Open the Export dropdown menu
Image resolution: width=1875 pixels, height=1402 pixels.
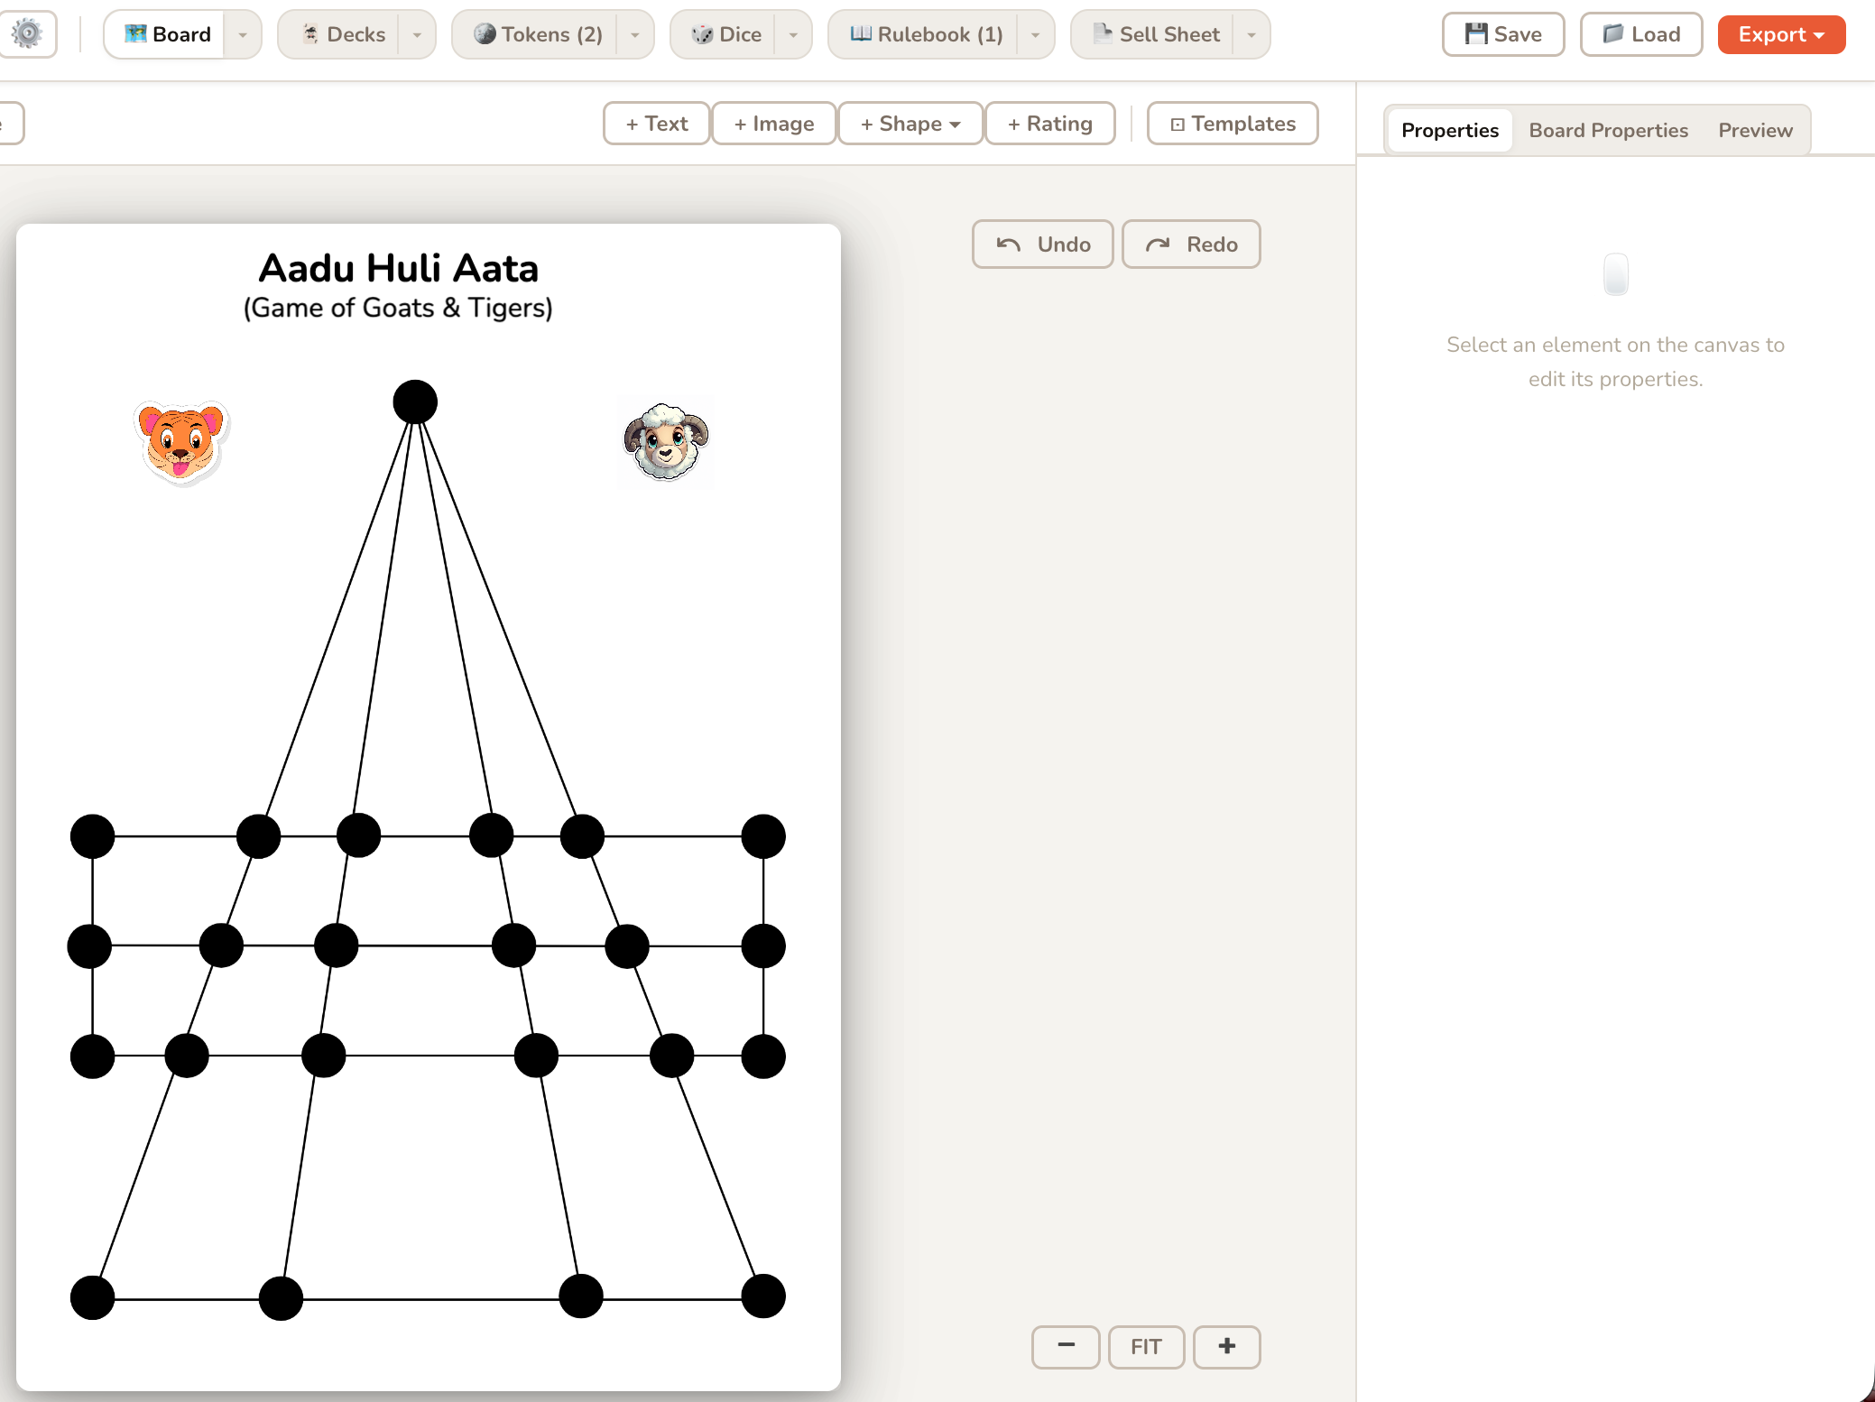[x=1781, y=34]
